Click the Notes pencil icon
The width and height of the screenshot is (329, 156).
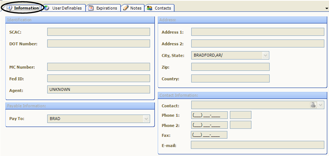tap(126, 8)
